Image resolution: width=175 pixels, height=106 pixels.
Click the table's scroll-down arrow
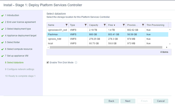click(170, 44)
